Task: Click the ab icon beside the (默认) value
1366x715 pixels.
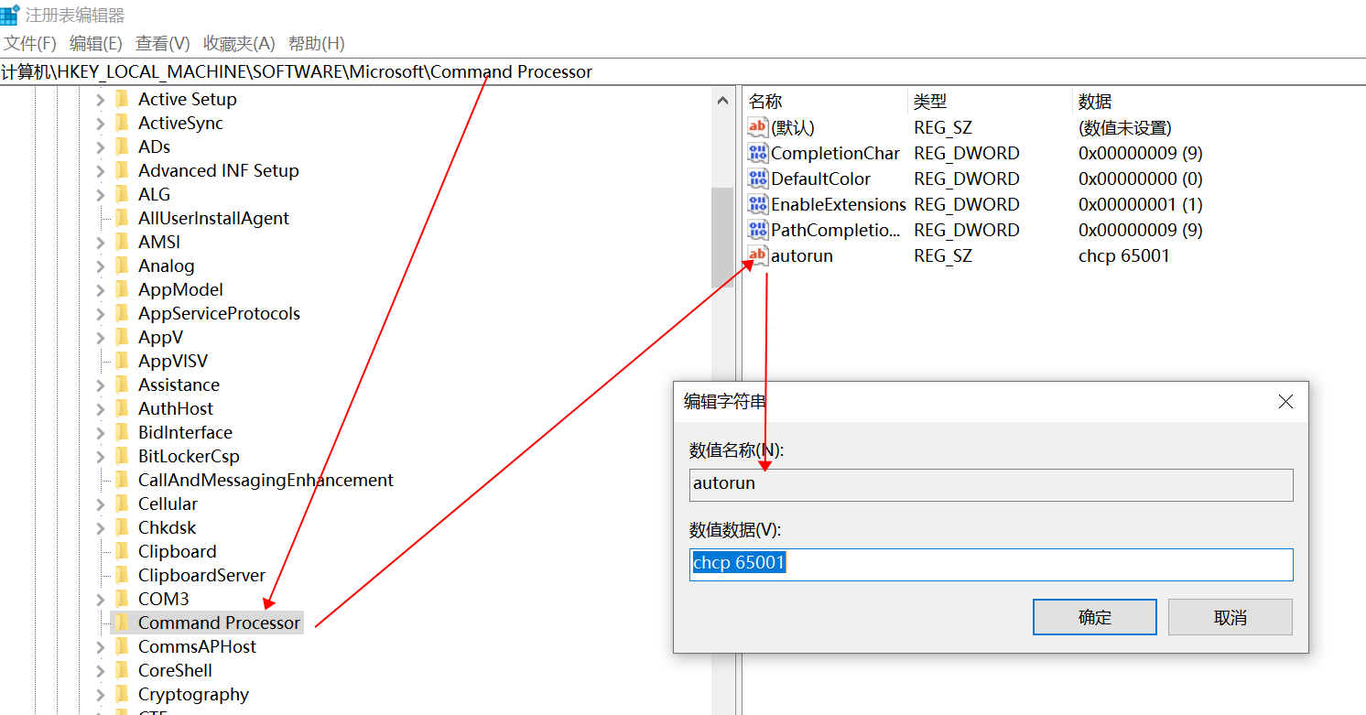Action: point(757,126)
